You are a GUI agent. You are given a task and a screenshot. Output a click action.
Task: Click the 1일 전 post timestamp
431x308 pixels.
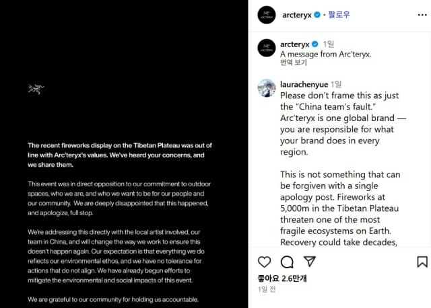pyautogui.click(x=267, y=289)
